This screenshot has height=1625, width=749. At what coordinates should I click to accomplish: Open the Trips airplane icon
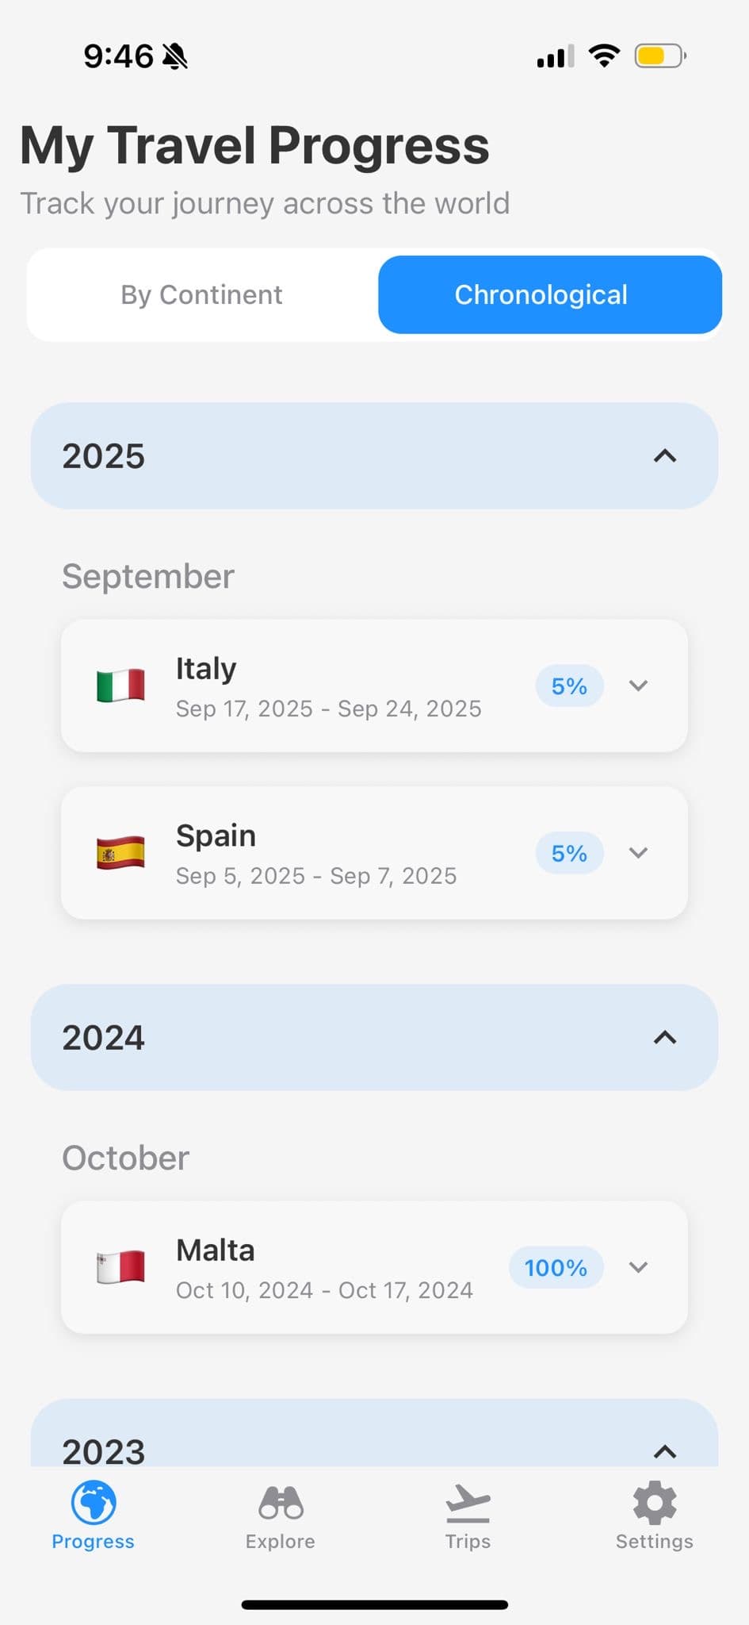[468, 1503]
